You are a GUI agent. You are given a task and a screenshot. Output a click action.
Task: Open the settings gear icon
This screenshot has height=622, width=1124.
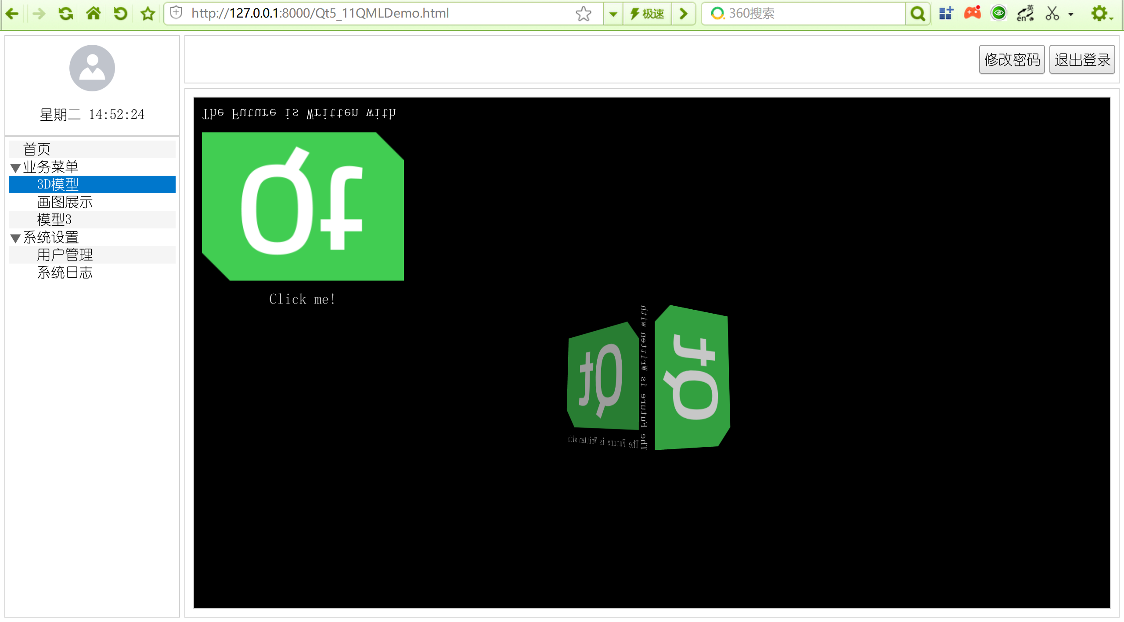(1099, 14)
